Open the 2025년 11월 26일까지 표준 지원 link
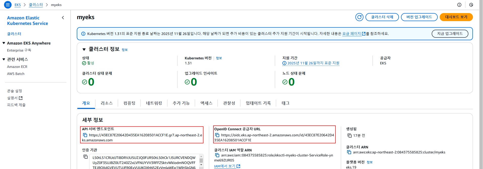 tap(313, 63)
